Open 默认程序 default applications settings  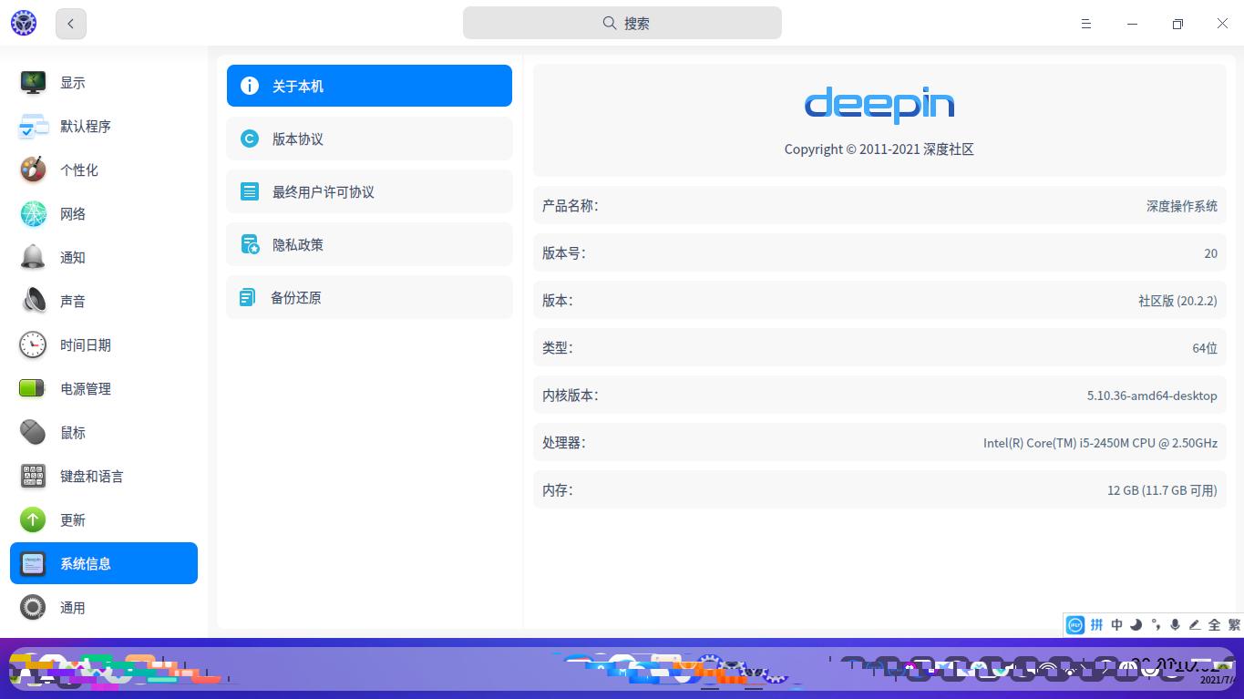click(104, 126)
